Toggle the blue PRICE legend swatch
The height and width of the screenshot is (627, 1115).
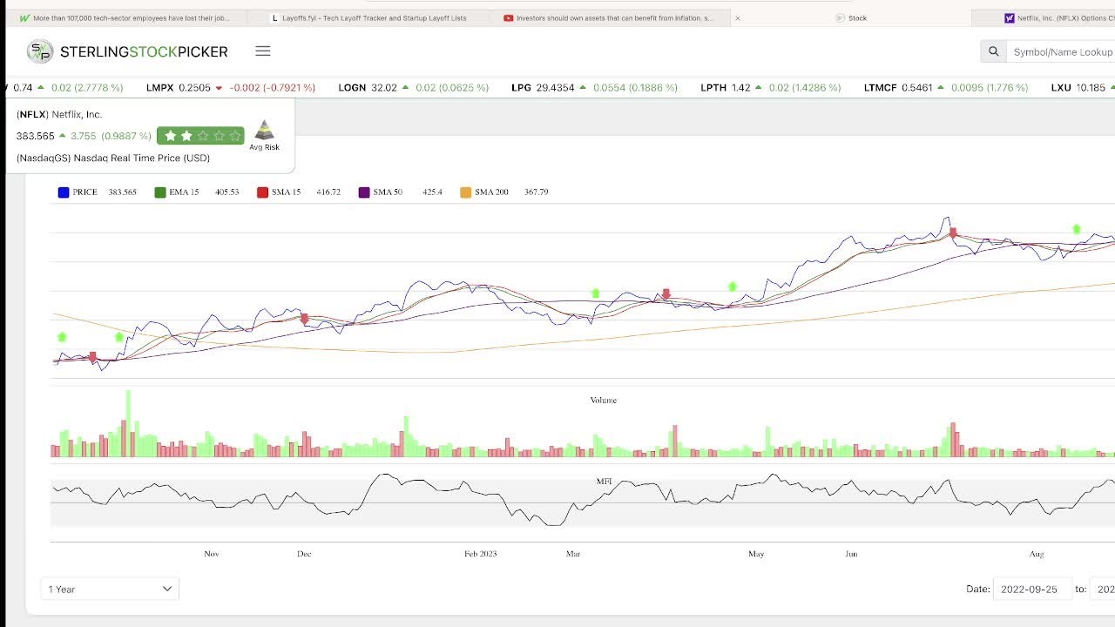point(64,192)
